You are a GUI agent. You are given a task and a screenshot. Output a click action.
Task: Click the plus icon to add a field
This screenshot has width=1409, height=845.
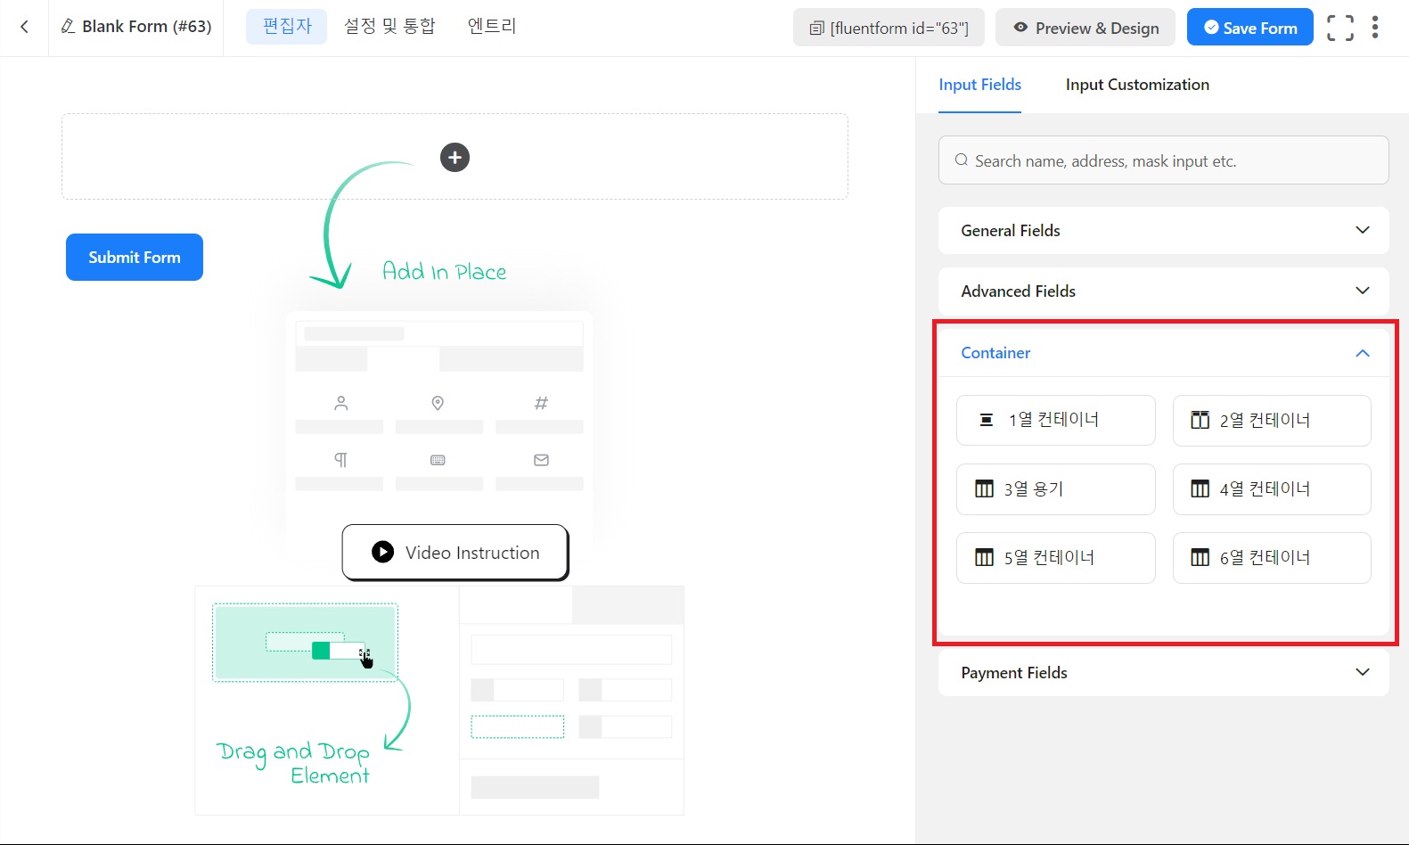[x=455, y=158]
